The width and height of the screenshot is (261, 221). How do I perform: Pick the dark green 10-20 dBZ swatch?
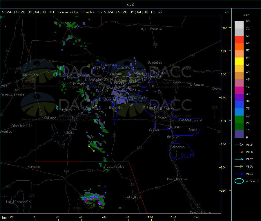[x=239, y=126]
